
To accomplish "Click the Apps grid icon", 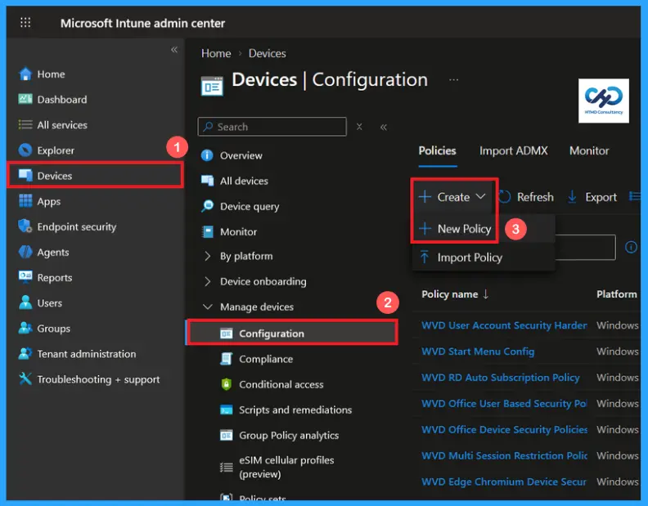I will (25, 201).
